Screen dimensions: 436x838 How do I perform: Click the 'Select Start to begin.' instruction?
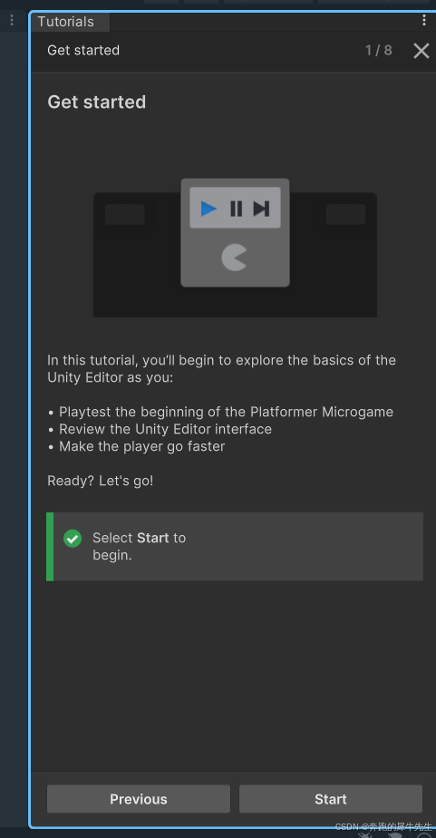(x=140, y=546)
